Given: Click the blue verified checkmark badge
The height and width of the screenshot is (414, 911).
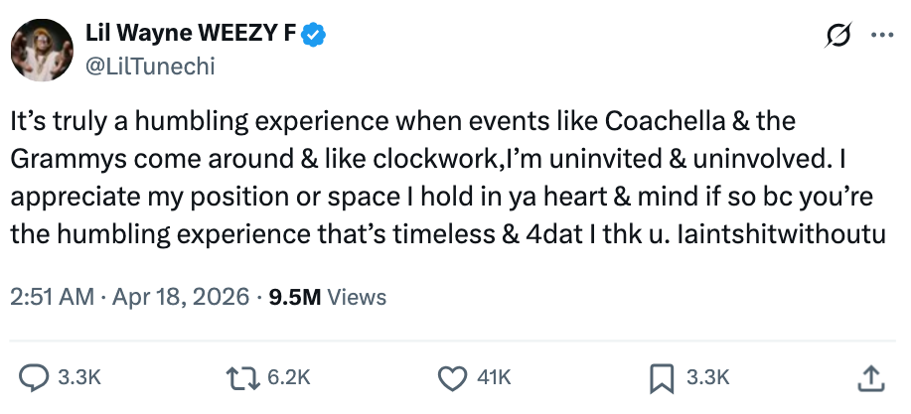Looking at the screenshot, I should point(315,35).
